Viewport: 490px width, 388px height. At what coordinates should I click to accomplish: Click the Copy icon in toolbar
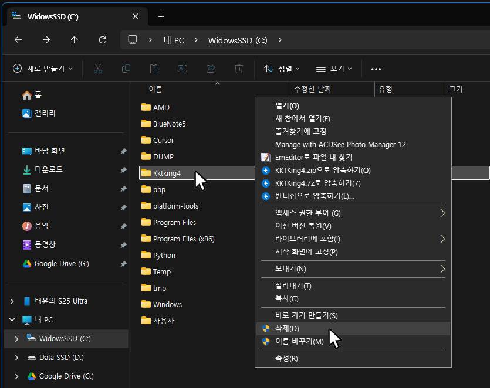pos(126,69)
